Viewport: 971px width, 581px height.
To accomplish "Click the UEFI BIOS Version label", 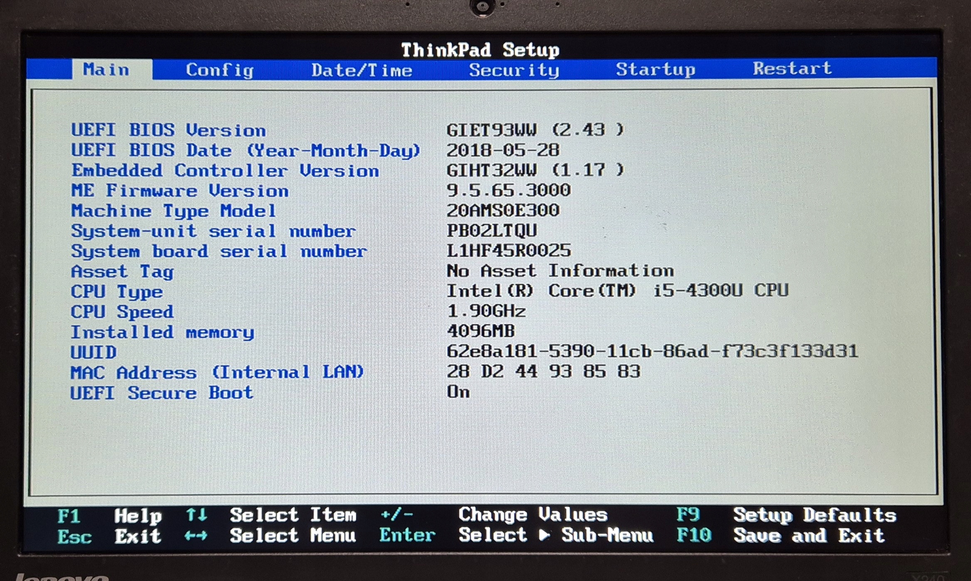I will (x=168, y=130).
